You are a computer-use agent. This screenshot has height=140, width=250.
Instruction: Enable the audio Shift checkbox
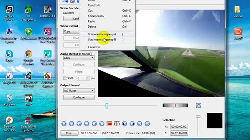point(65,78)
